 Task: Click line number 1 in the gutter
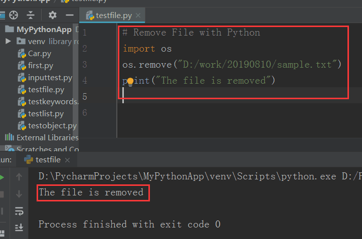pyautogui.click(x=85, y=33)
